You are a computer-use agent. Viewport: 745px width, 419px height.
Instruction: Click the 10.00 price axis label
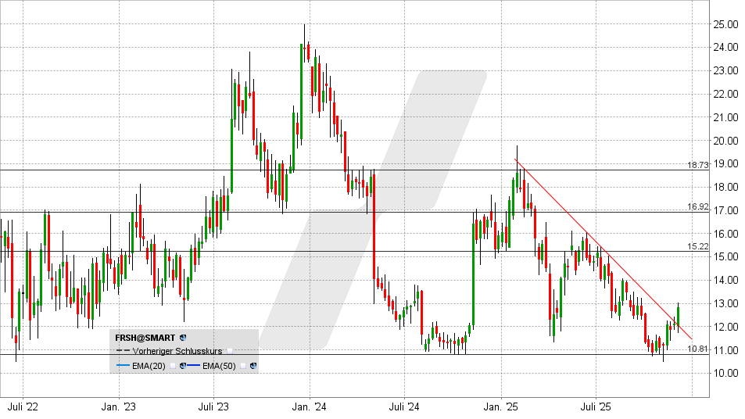point(725,374)
